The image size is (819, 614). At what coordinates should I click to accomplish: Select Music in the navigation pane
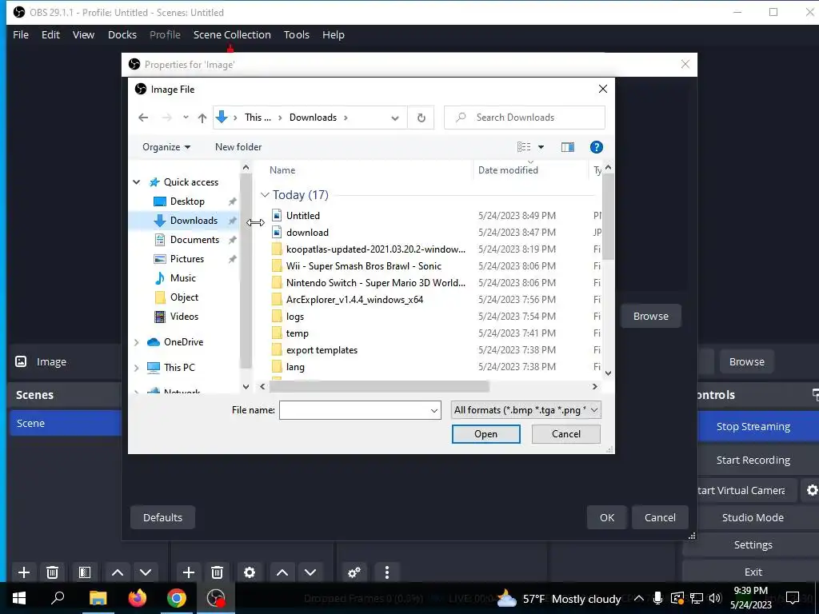coord(183,278)
